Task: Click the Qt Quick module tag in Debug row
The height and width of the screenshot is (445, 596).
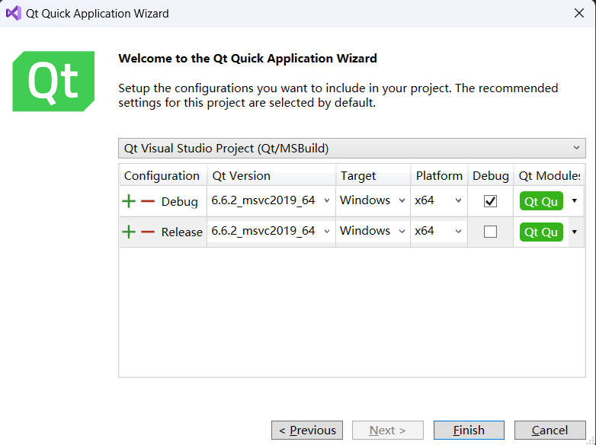Action: pos(541,201)
